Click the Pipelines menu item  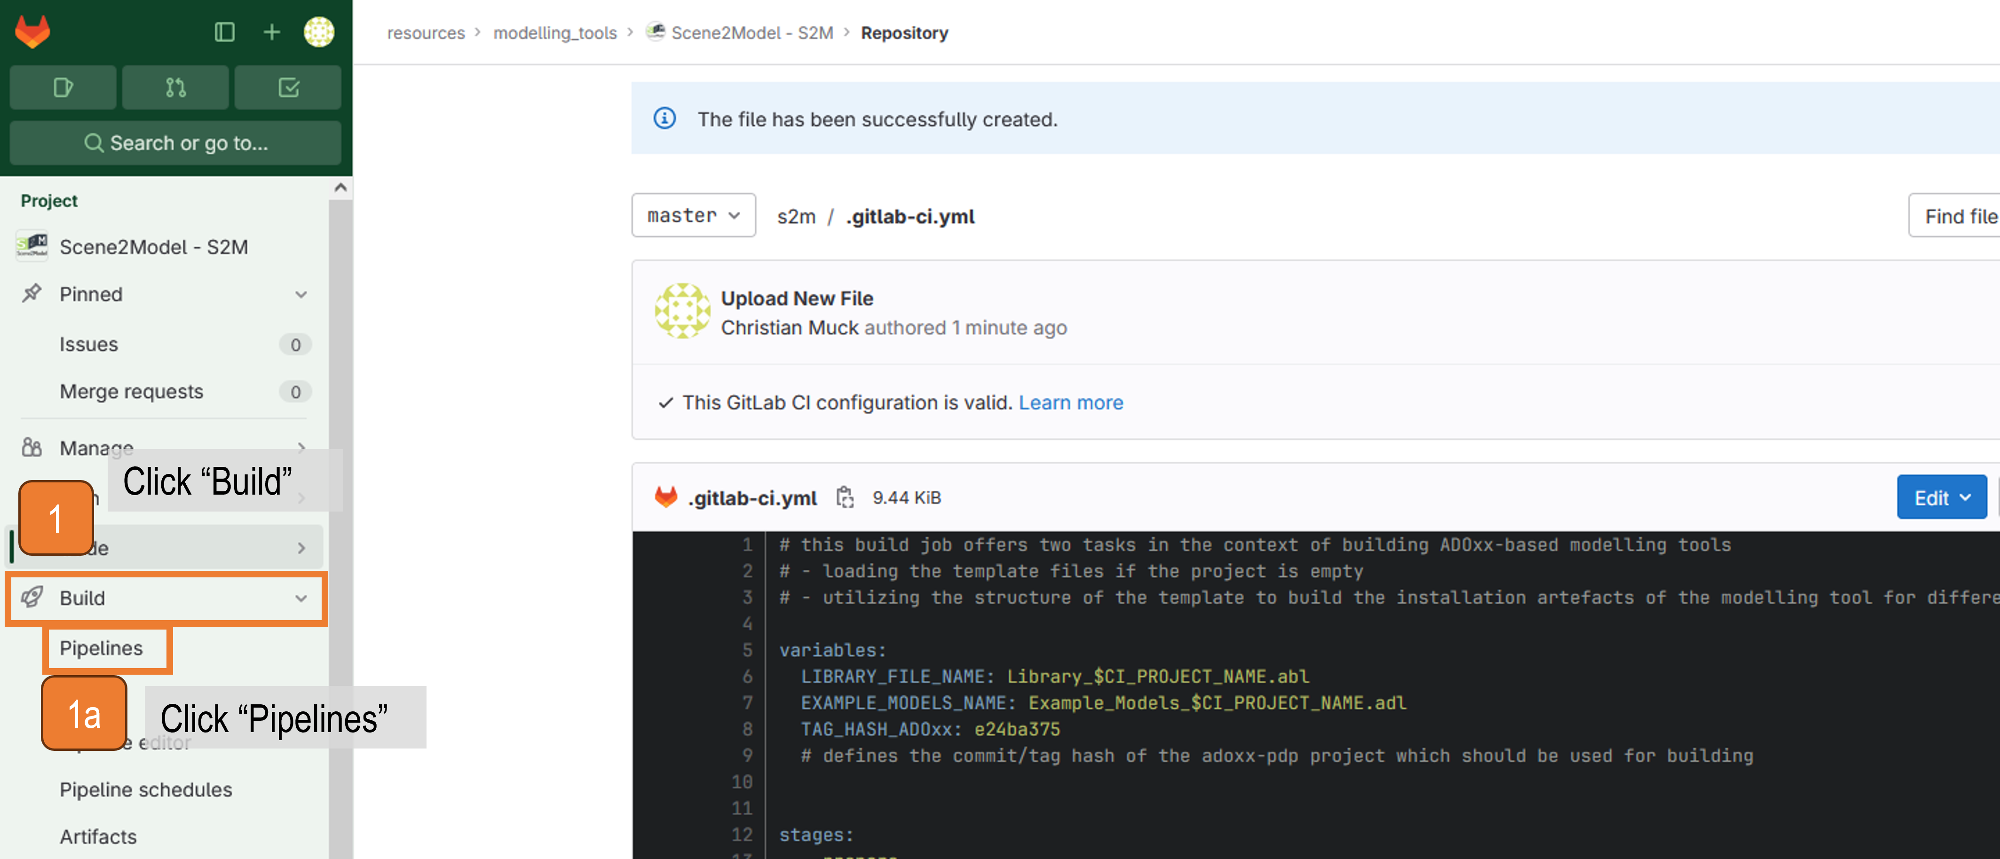click(x=102, y=647)
